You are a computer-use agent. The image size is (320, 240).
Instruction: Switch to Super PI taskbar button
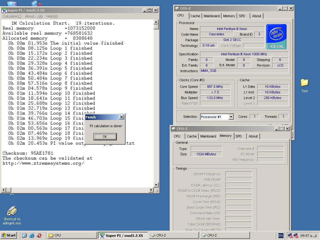click(x=123, y=235)
